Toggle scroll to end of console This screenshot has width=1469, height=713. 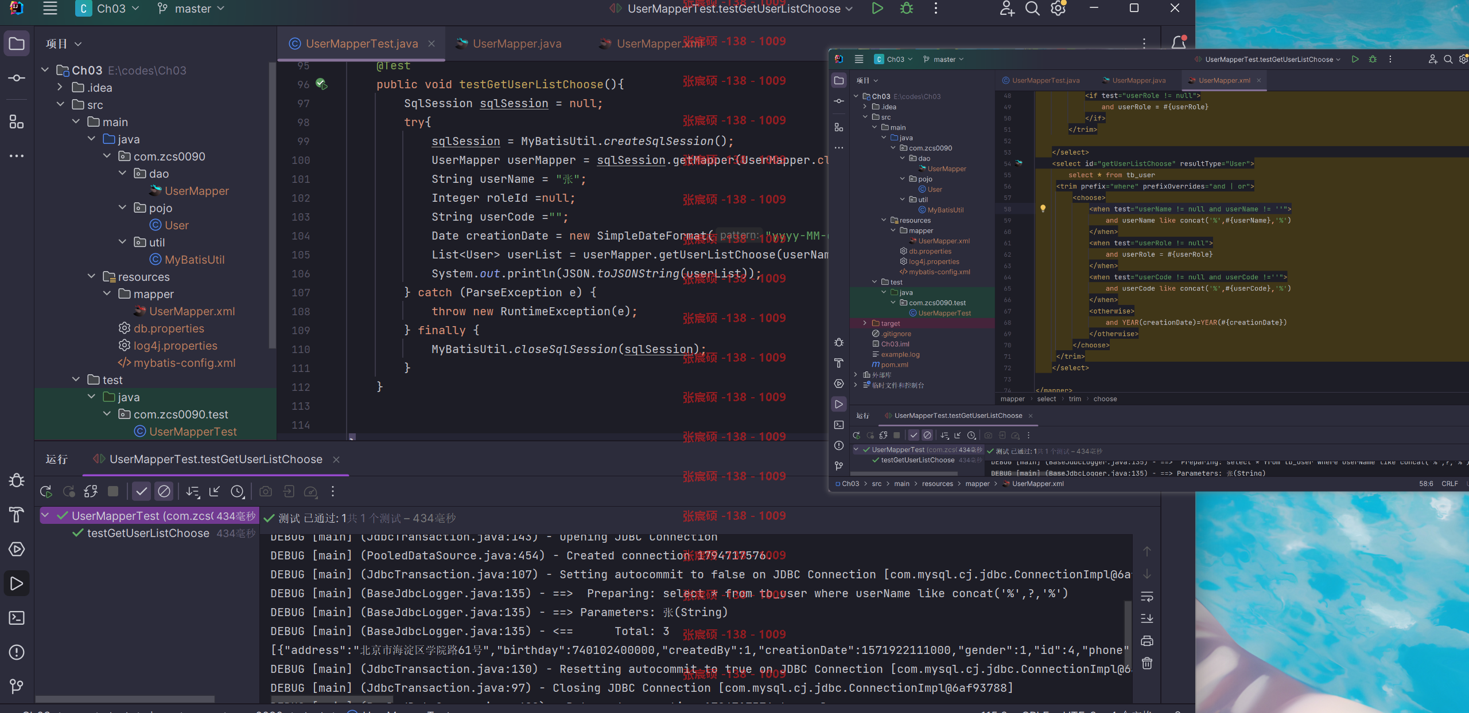point(1147,618)
